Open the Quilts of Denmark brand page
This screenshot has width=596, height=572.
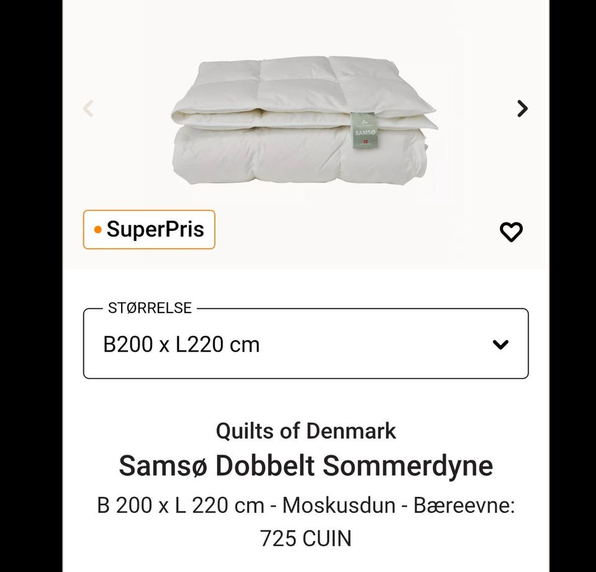(305, 430)
